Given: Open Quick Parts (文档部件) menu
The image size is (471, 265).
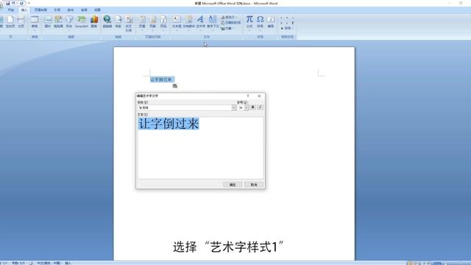Looking at the screenshot, I should (x=188, y=23).
